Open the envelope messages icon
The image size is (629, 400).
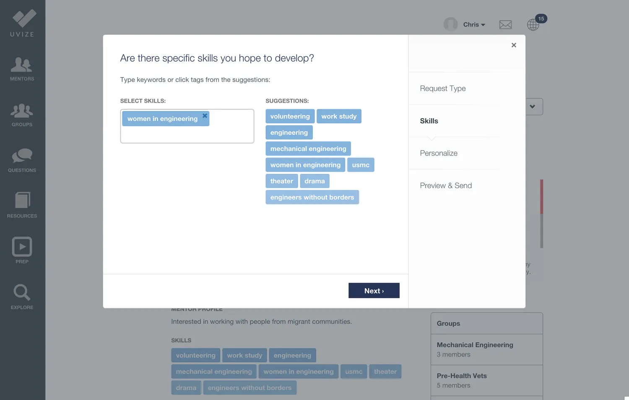pos(505,25)
